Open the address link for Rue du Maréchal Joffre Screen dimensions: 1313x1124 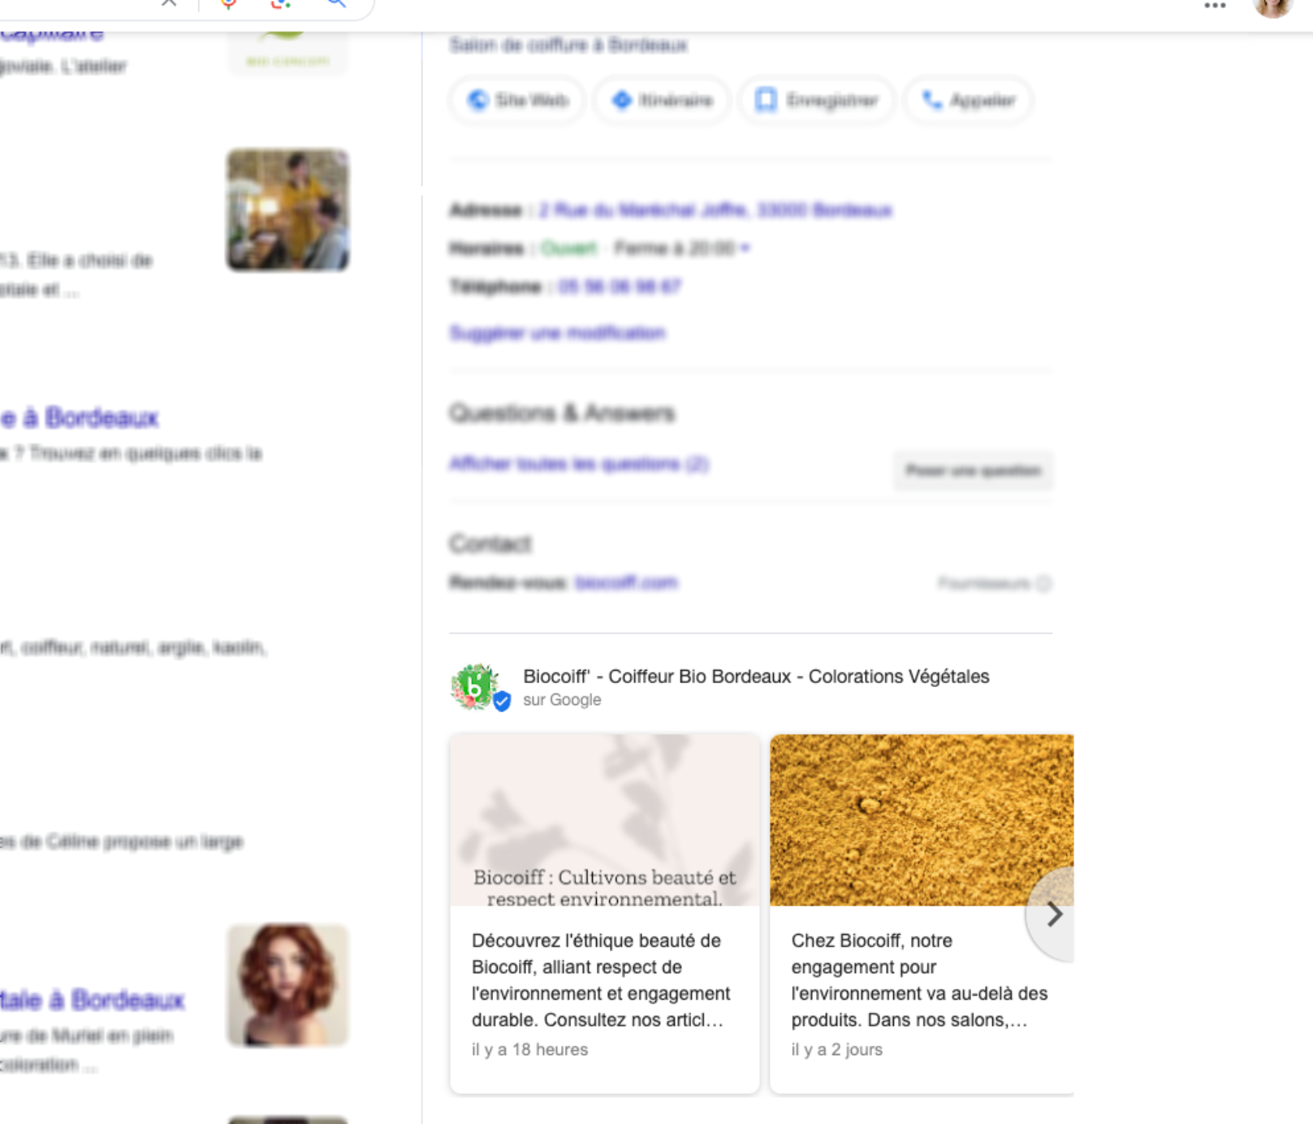pos(715,210)
